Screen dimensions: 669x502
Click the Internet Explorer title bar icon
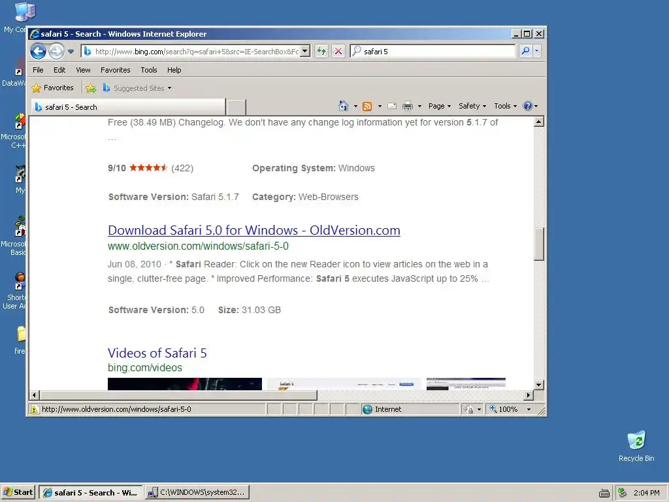tap(35, 34)
